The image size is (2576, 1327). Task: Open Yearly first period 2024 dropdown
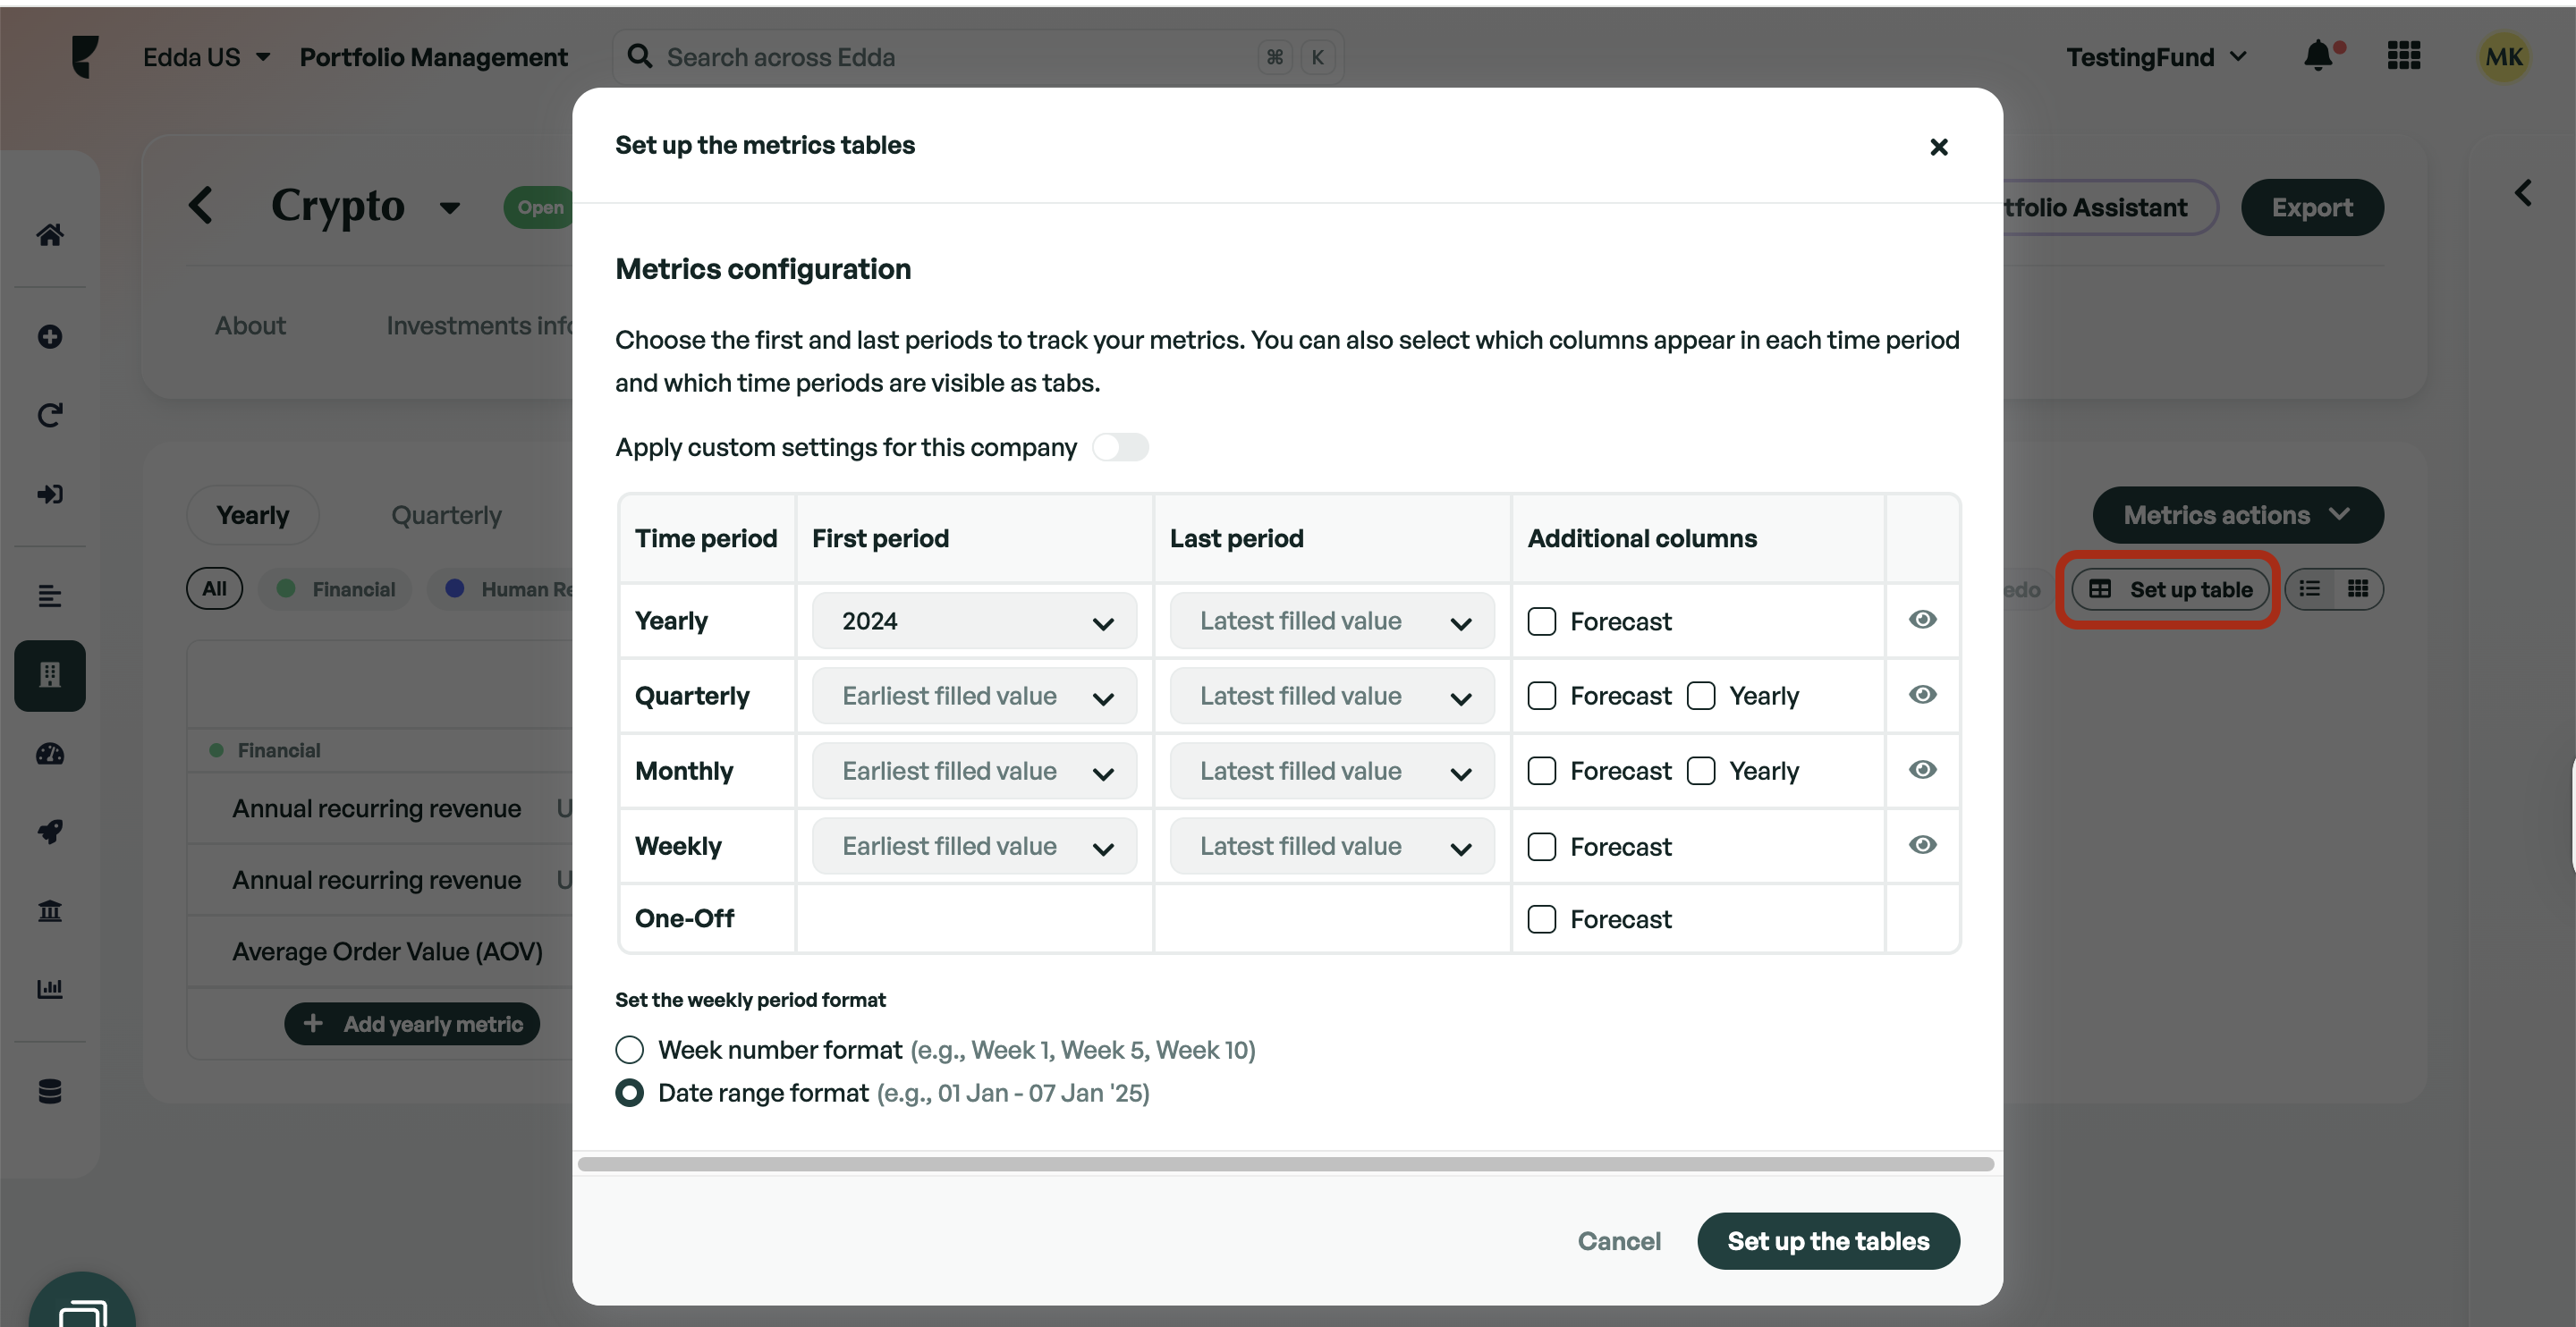974,621
